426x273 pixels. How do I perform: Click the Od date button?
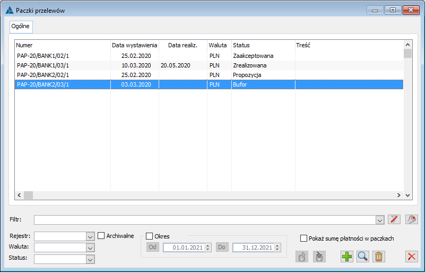tap(153, 247)
